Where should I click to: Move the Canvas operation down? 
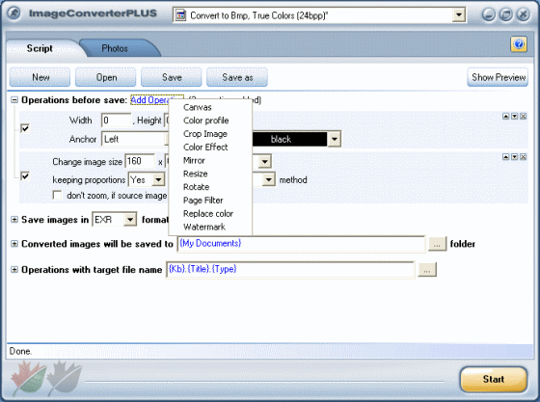coord(514,117)
